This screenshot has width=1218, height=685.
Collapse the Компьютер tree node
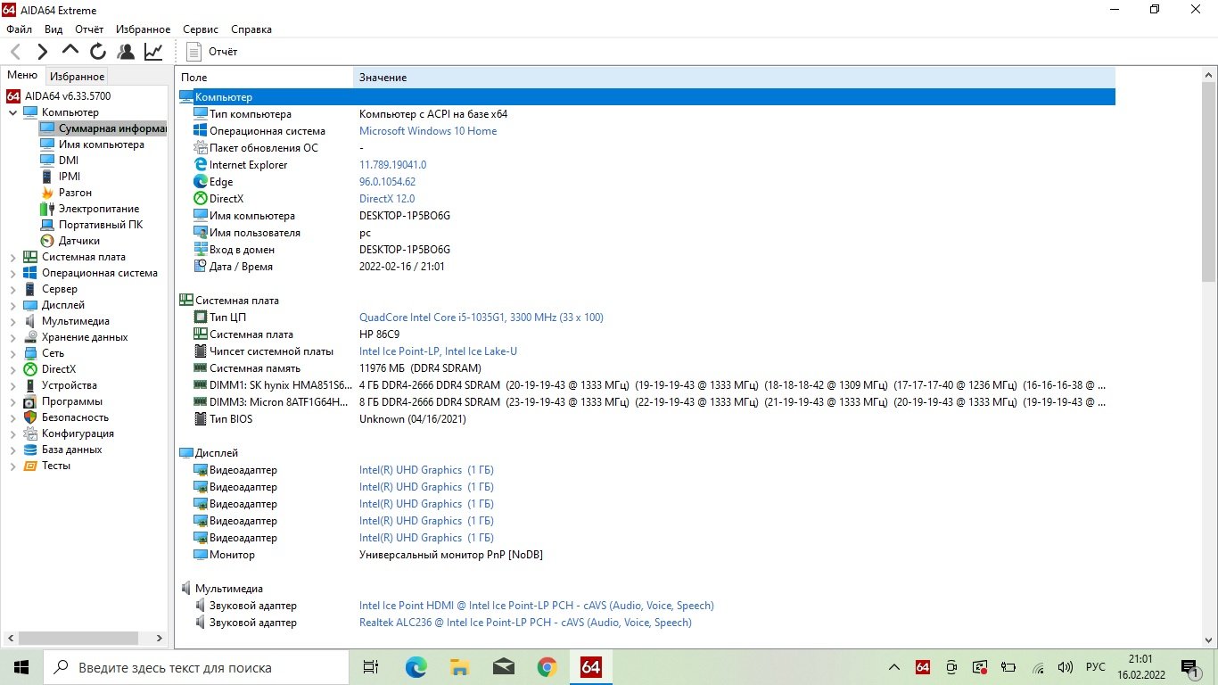pos(12,113)
